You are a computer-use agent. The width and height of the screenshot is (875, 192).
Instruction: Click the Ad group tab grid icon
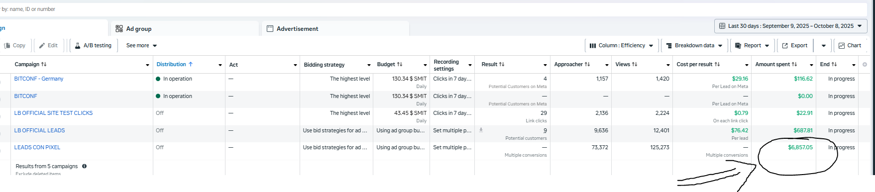click(119, 29)
